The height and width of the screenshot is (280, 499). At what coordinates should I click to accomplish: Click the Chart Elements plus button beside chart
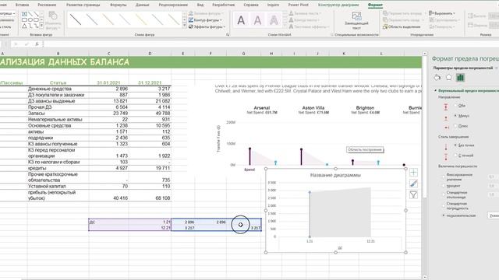413,173
